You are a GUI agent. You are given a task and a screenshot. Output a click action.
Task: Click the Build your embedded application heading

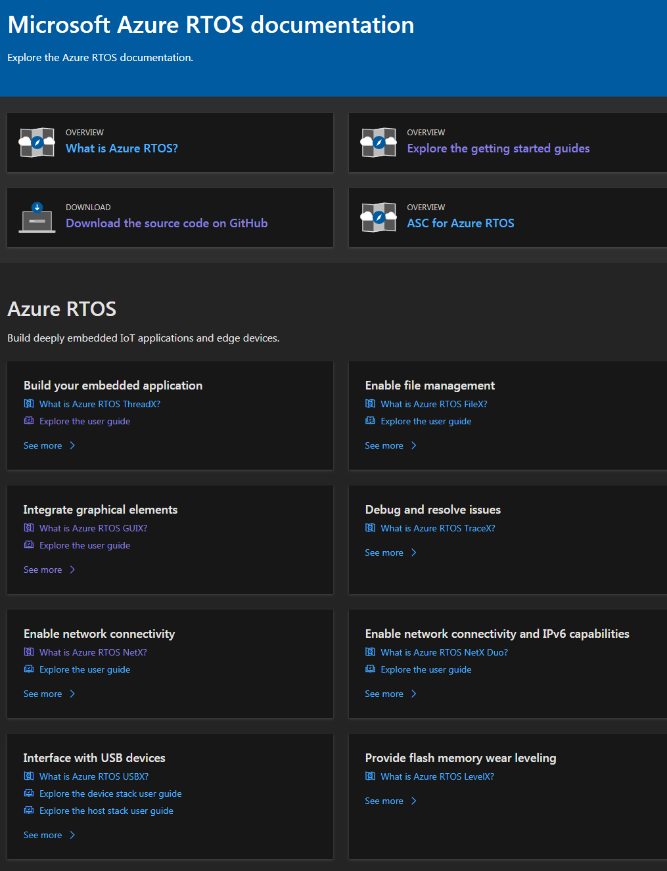(113, 386)
